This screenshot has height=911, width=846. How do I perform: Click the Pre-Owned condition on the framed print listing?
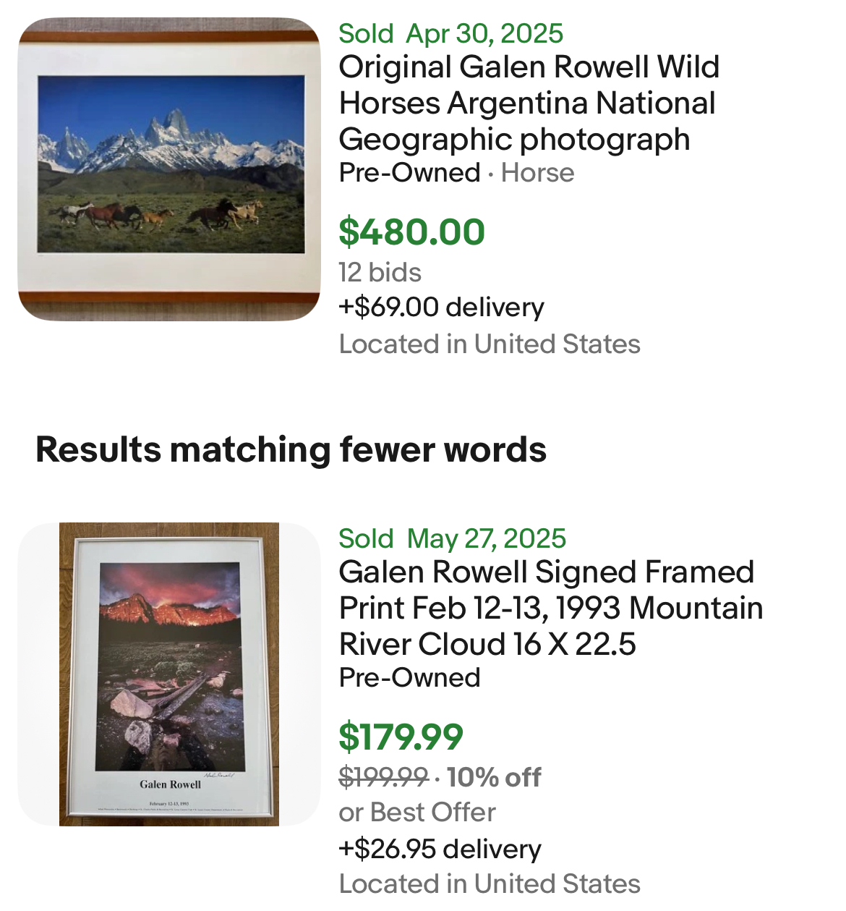409,678
